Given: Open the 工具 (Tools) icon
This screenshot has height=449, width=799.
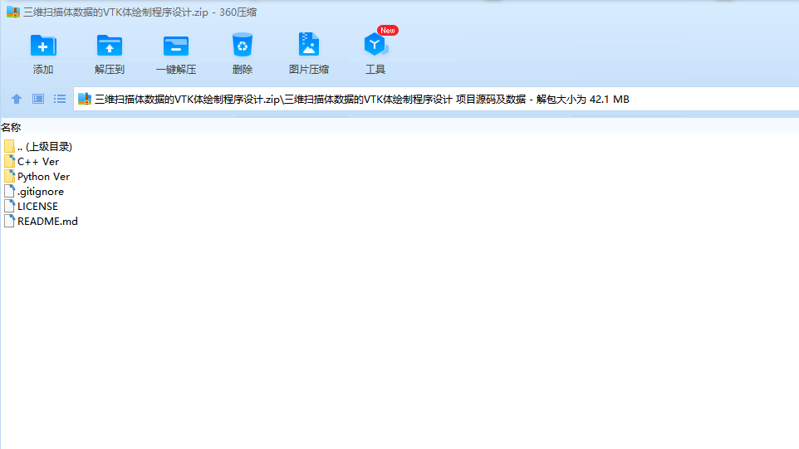Looking at the screenshot, I should pos(375,45).
